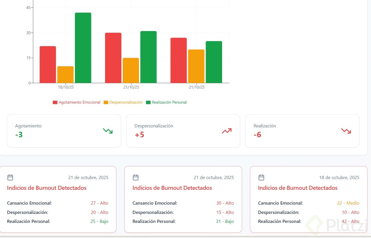The height and width of the screenshot is (238, 371).
Task: Click the red +5 change value
Action: point(139,135)
